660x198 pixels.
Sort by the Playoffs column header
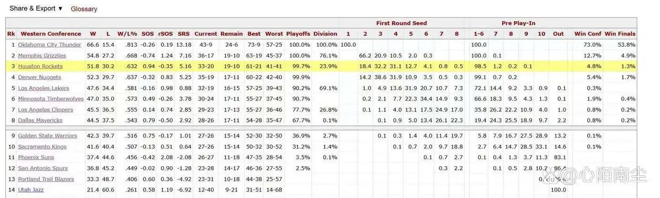pyautogui.click(x=298, y=34)
